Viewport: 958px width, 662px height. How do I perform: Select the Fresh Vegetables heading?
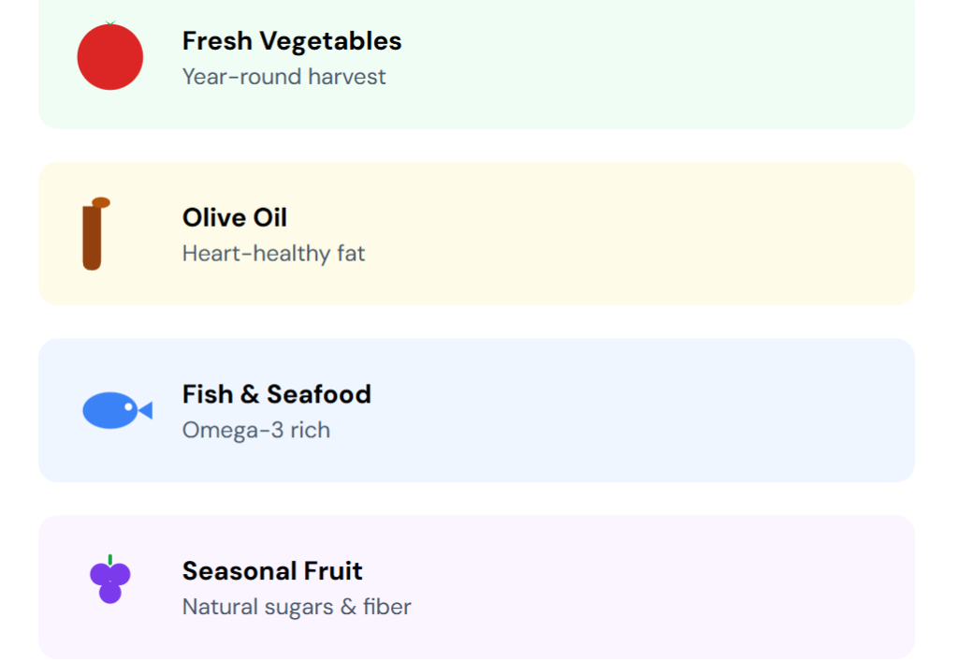(x=292, y=41)
